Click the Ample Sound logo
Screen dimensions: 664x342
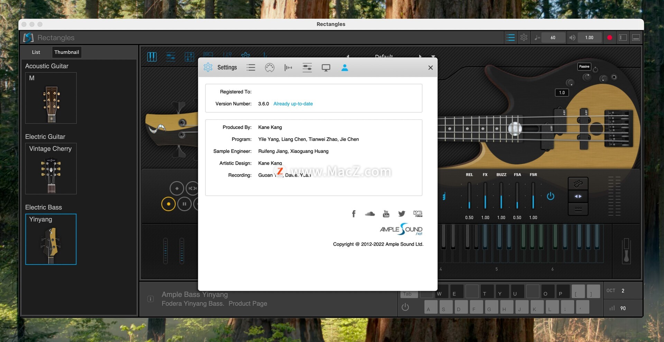(401, 229)
